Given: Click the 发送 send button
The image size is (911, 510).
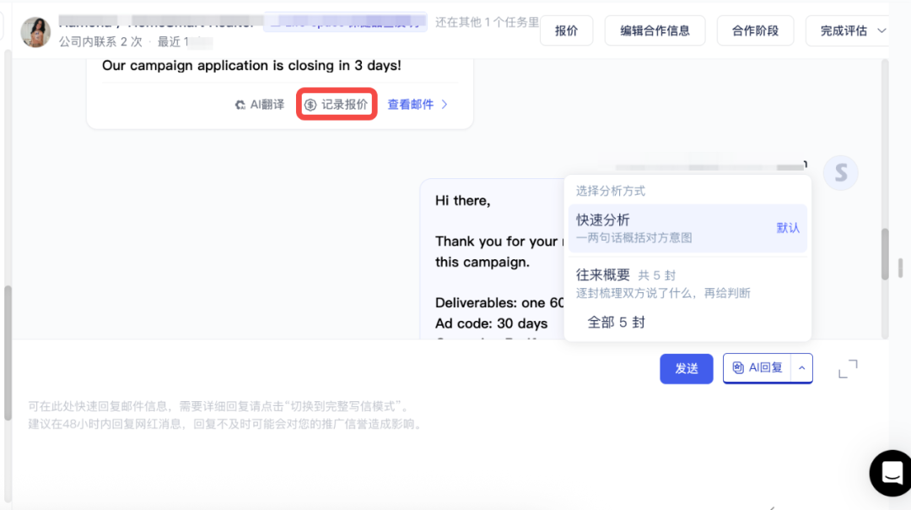Looking at the screenshot, I should tap(686, 369).
